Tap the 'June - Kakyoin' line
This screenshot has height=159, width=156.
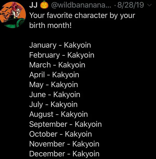pos(55,94)
